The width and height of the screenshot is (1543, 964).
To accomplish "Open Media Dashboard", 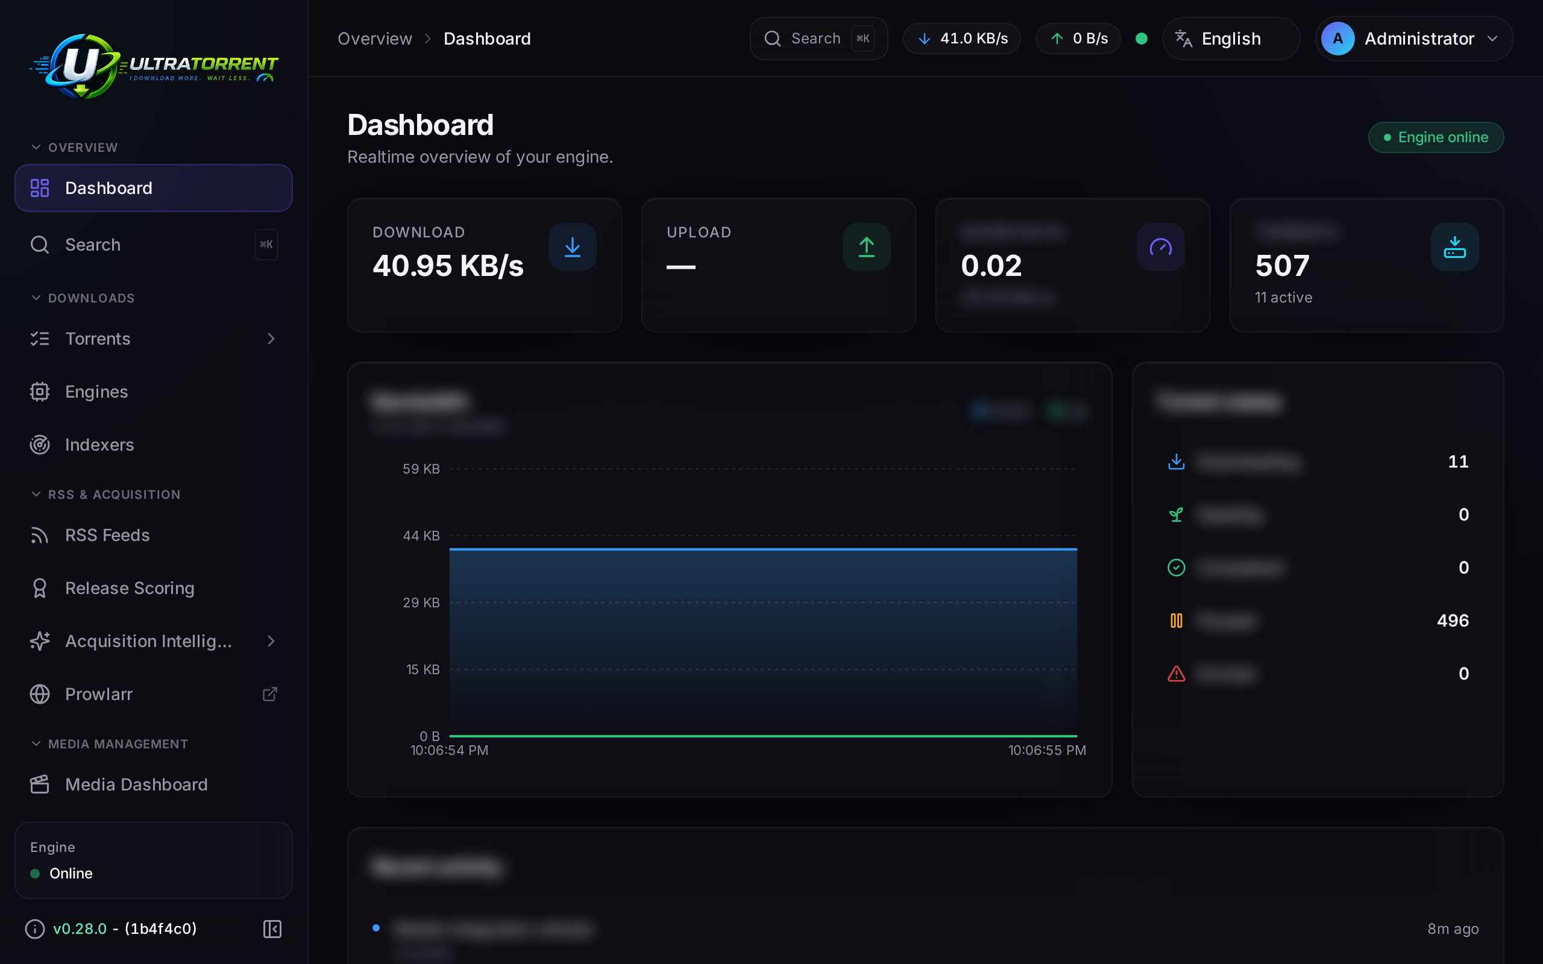I will tap(154, 784).
